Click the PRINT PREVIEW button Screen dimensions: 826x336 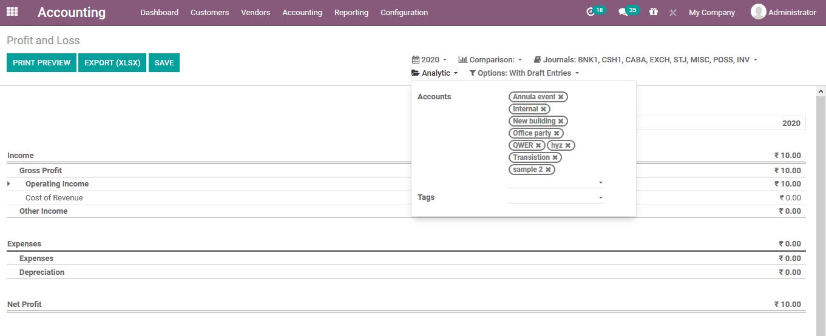click(41, 63)
